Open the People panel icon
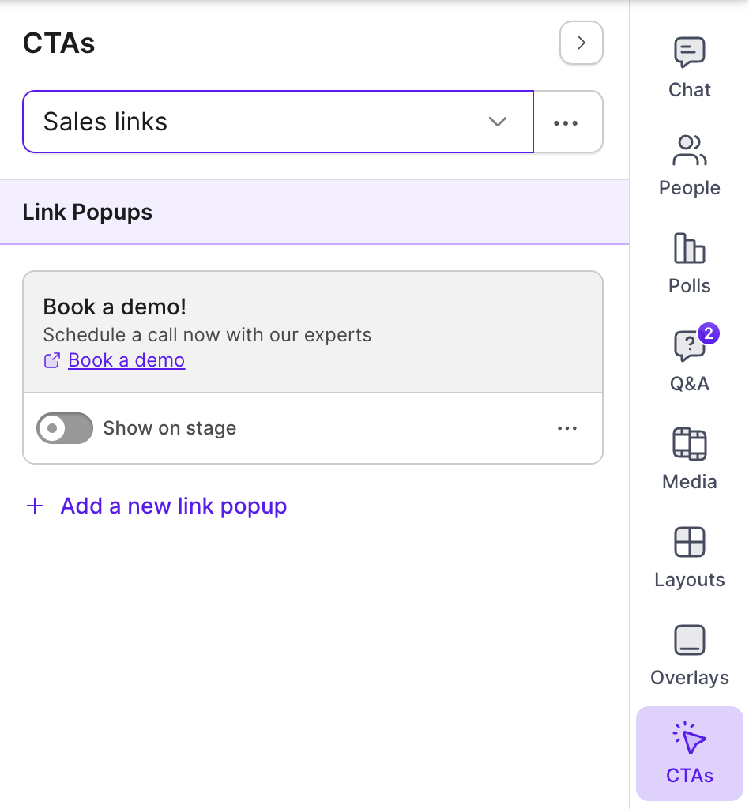The height and width of the screenshot is (809, 749). [689, 150]
